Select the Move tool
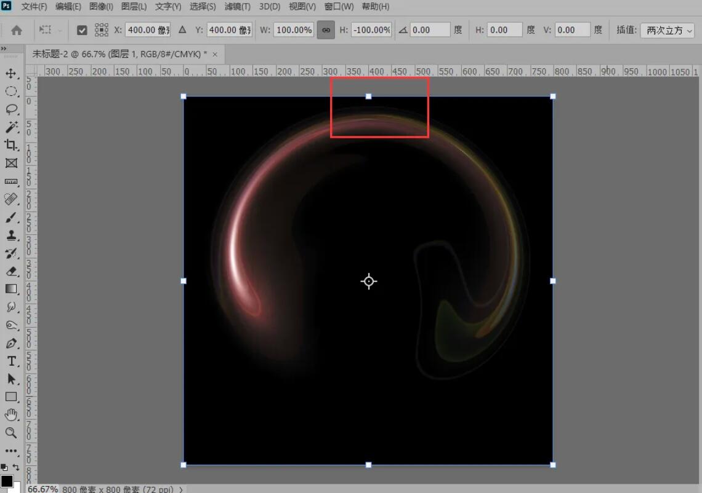The image size is (702, 493). 11,73
